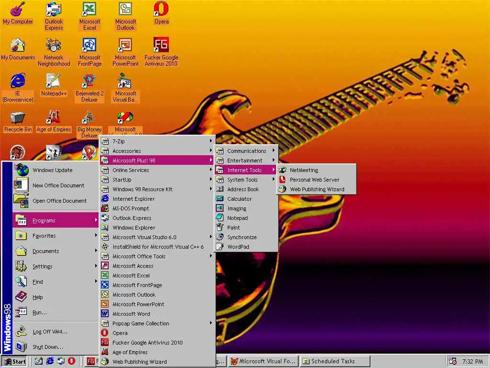Open WordPad from the submenu
The width and height of the screenshot is (490, 368).
(246, 247)
